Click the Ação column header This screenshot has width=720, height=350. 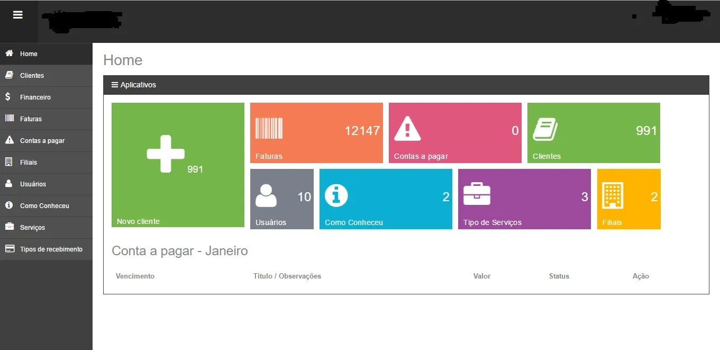(x=641, y=276)
